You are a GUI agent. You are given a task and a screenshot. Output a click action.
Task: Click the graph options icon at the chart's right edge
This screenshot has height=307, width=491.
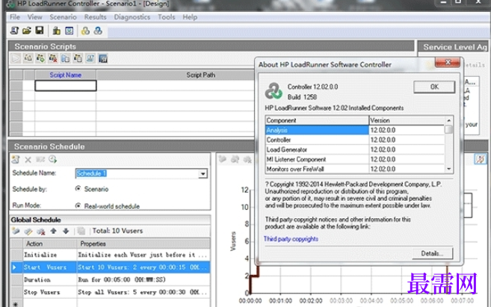point(481,159)
